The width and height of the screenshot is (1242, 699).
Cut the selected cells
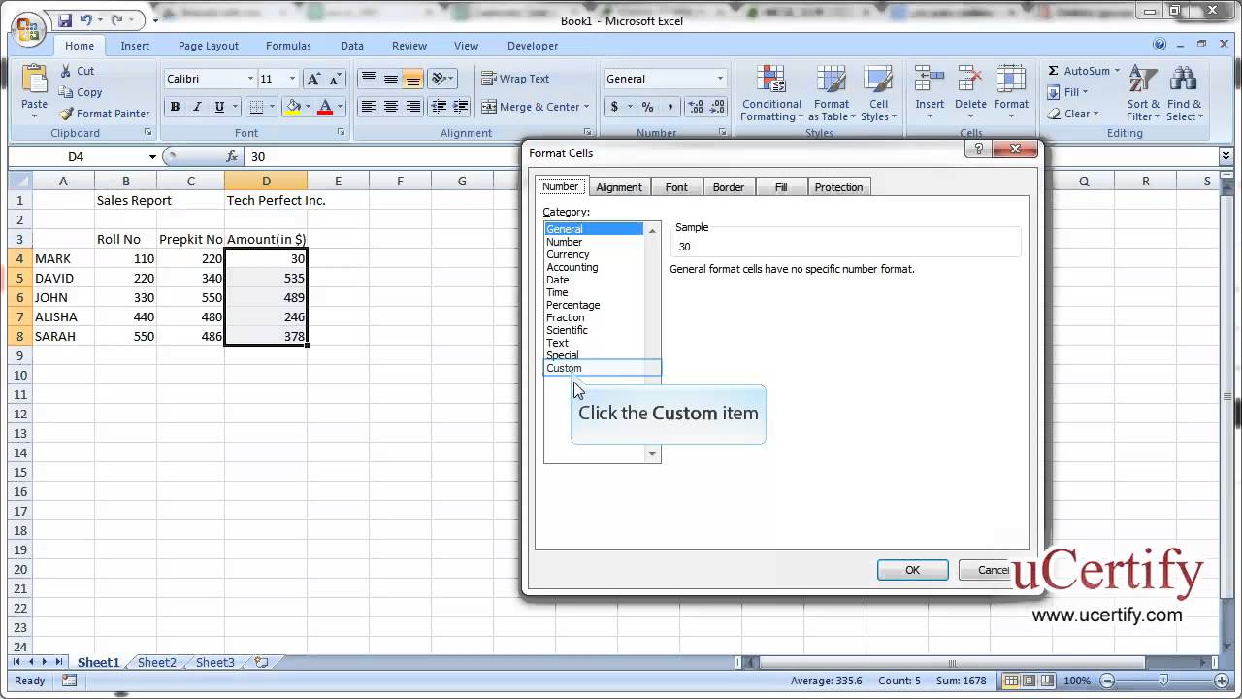click(77, 71)
